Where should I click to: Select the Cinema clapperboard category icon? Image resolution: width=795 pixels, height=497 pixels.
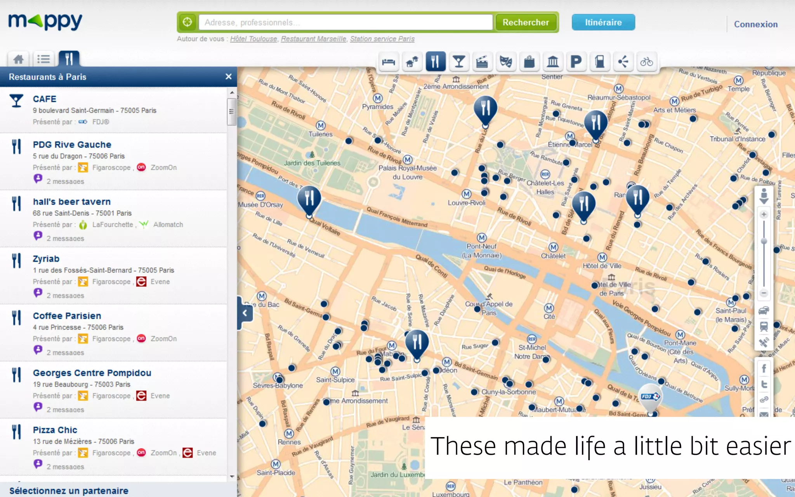tap(482, 62)
